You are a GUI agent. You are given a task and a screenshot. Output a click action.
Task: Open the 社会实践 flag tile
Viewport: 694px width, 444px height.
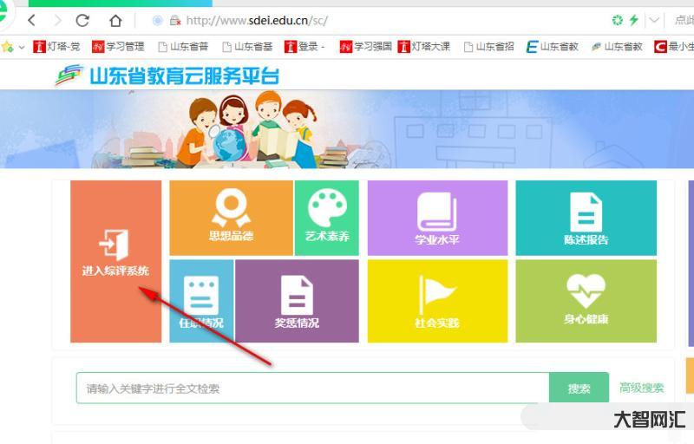437,301
